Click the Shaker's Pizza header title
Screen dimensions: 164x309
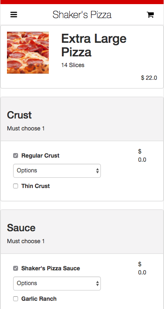[82, 14]
